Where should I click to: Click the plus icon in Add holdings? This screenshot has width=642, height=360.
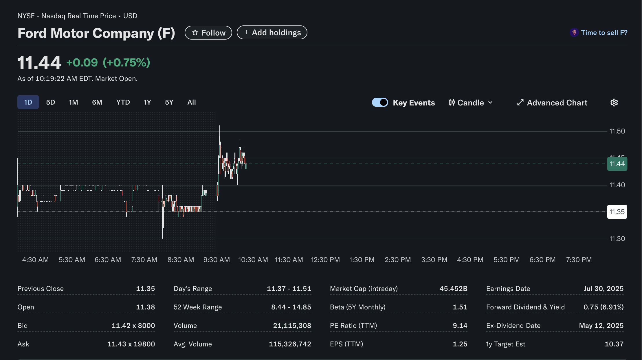click(246, 32)
